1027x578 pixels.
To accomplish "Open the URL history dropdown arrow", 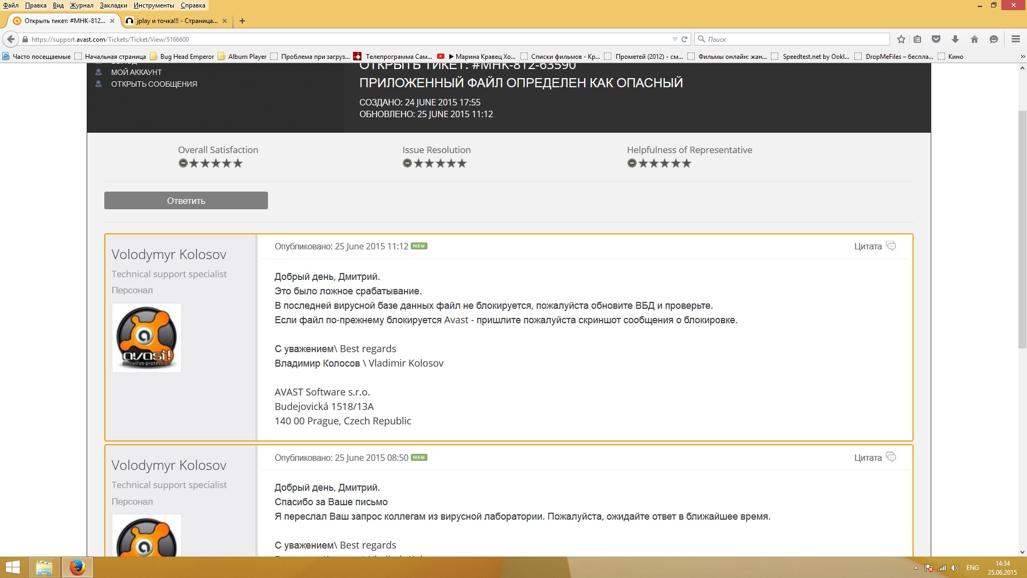I will (x=675, y=39).
